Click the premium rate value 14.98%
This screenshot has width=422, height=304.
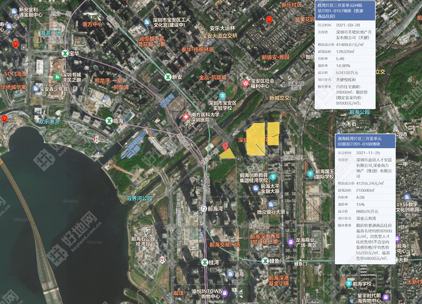[343, 65]
